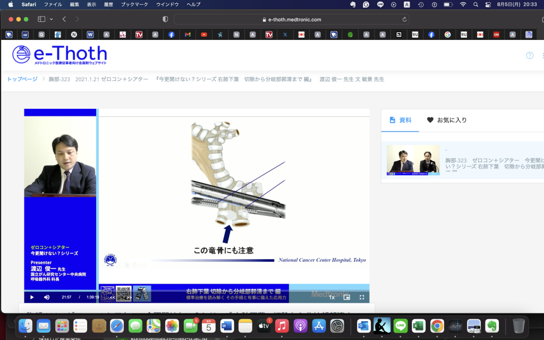Show the Safari sidebar
The height and width of the screenshot is (340, 544).
[41, 19]
